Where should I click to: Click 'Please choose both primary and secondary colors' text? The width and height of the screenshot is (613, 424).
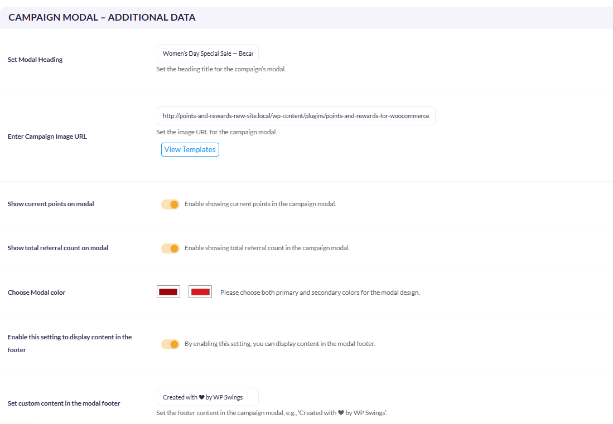[320, 293]
